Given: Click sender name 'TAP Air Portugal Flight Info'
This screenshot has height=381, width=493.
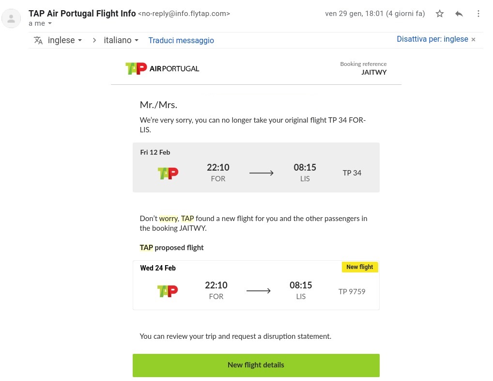Looking at the screenshot, I should [x=82, y=14].
